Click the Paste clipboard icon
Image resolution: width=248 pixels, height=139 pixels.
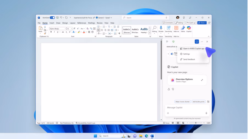coord(40,28)
